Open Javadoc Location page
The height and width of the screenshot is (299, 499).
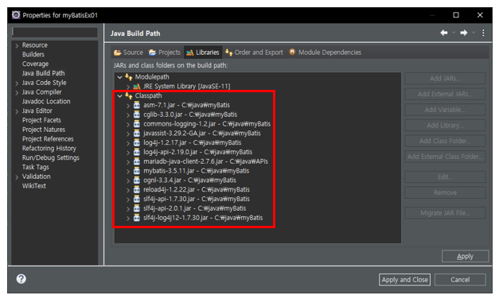[46, 102]
